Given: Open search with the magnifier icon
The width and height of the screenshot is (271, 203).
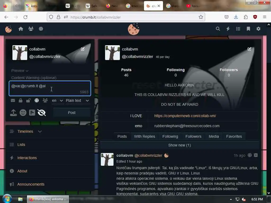Looking at the screenshot, I should click(218, 29).
